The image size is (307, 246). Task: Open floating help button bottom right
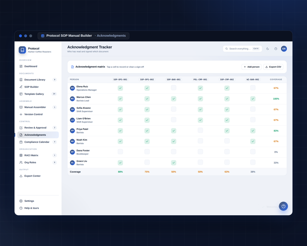pyautogui.click(x=283, y=206)
